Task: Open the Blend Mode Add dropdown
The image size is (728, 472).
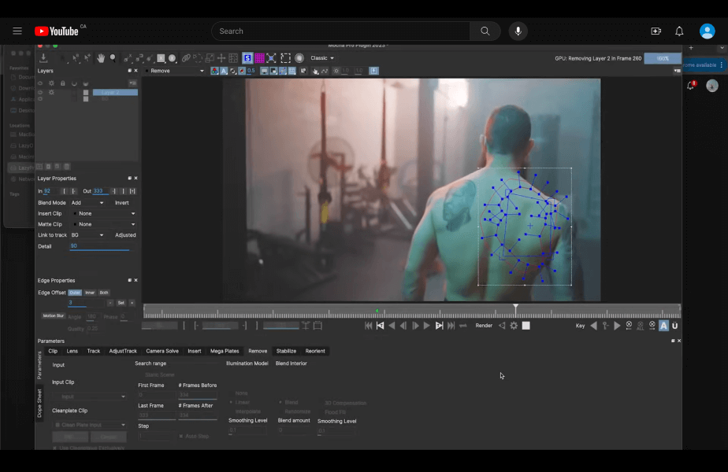Action: (87, 203)
